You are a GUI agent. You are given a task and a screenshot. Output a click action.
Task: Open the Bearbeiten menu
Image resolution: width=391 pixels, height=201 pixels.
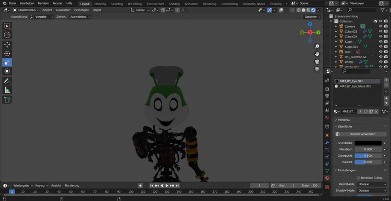[x=27, y=4]
